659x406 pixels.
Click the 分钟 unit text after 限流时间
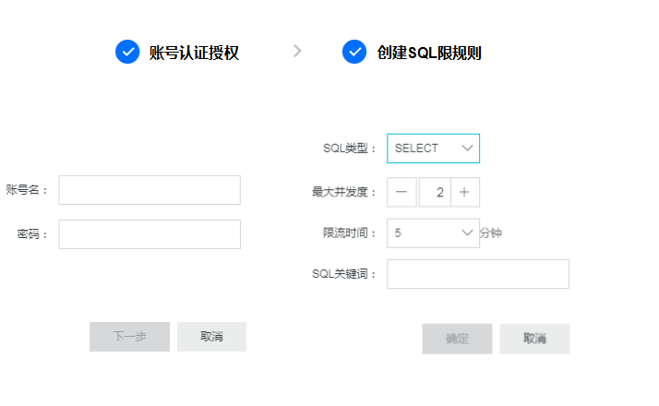click(491, 233)
